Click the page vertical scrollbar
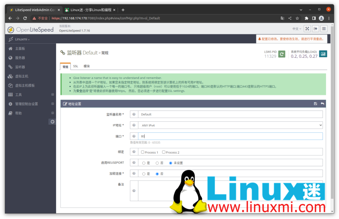The width and height of the screenshot is (339, 219). (332, 112)
